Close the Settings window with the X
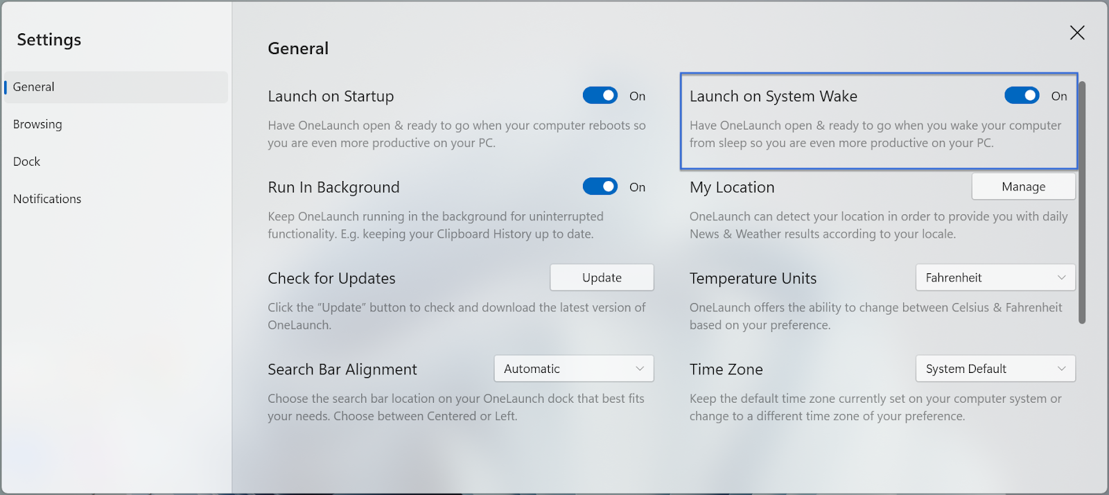This screenshot has height=495, width=1109. [x=1077, y=33]
